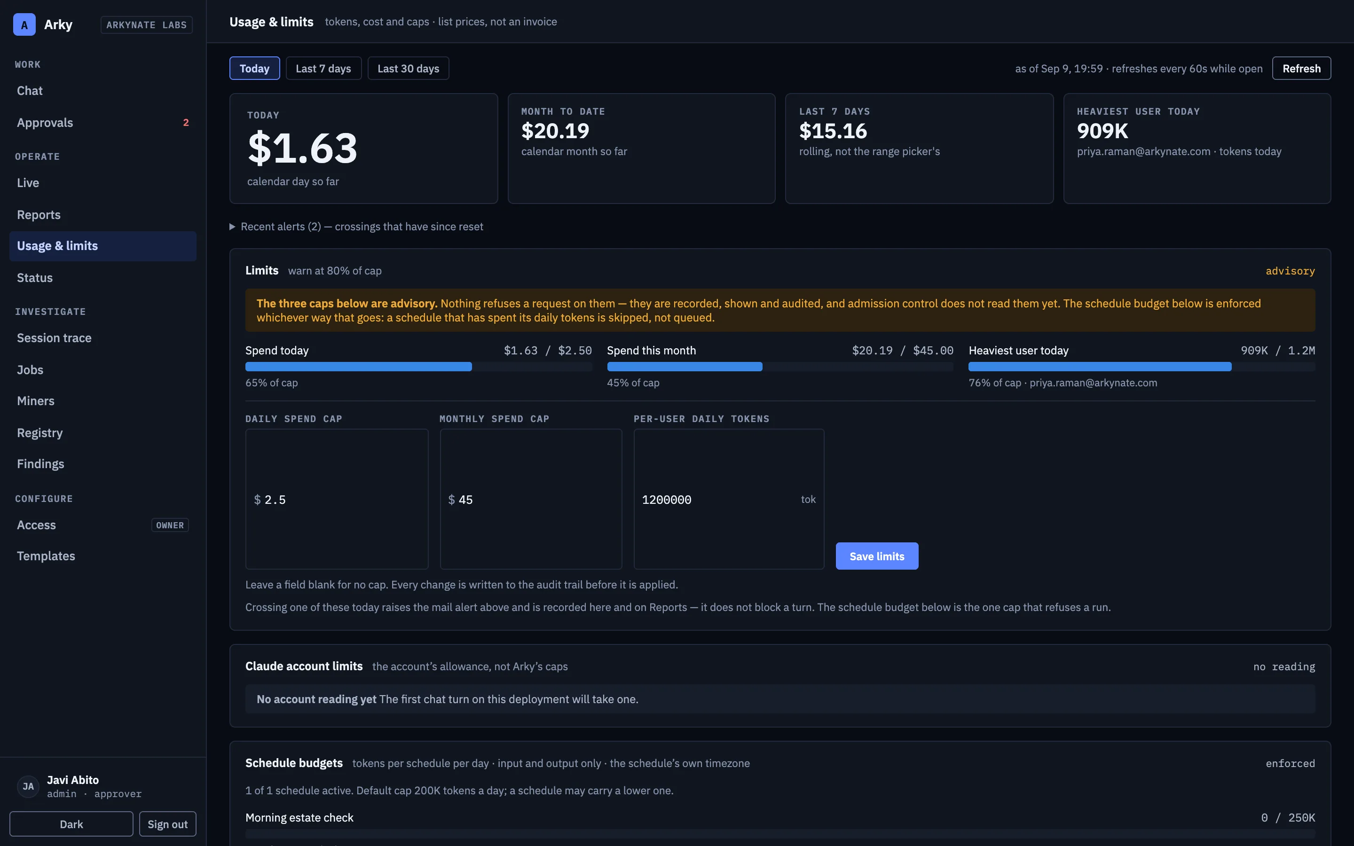Click the 909K / 1.2M readout
The image size is (1354, 846).
(x=1278, y=350)
